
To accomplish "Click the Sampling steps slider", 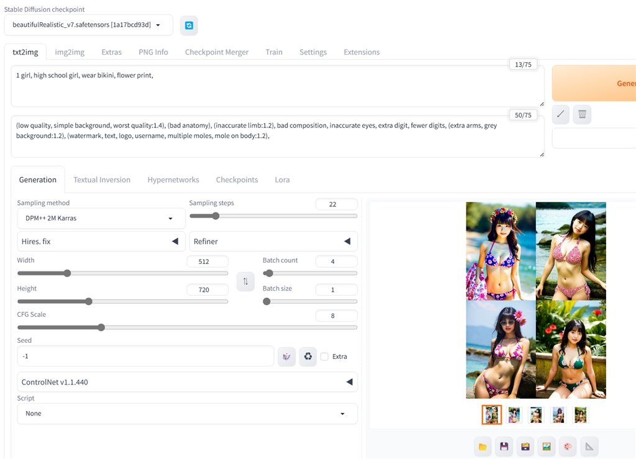I will coord(273,216).
